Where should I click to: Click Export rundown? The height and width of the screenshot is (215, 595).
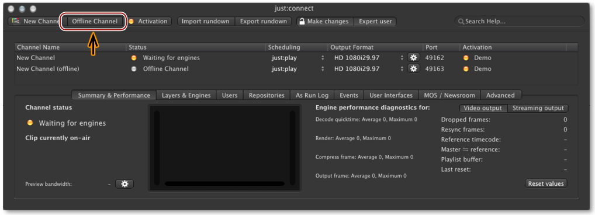264,21
